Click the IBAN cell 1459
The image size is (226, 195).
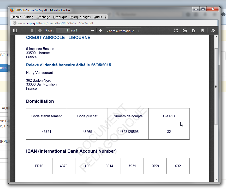coord(86,166)
